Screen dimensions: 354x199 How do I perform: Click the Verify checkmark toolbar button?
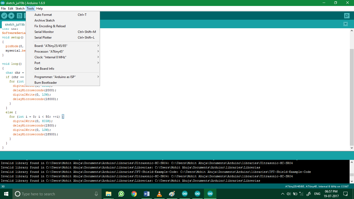[x=4, y=16]
